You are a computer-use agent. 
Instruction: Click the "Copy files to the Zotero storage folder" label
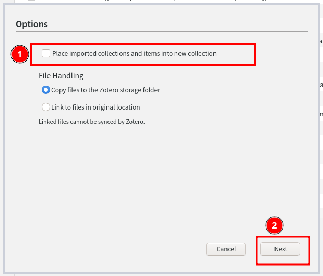(105, 90)
